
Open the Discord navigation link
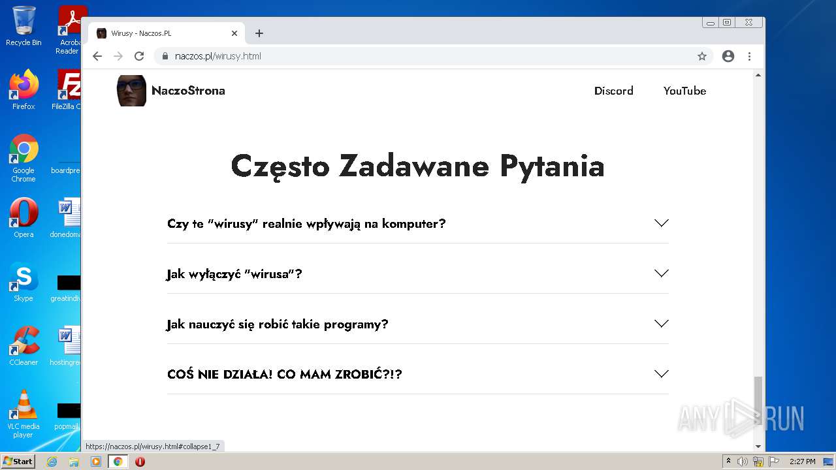tap(614, 91)
